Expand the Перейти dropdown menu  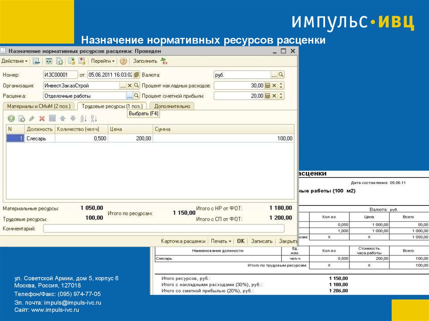103,61
